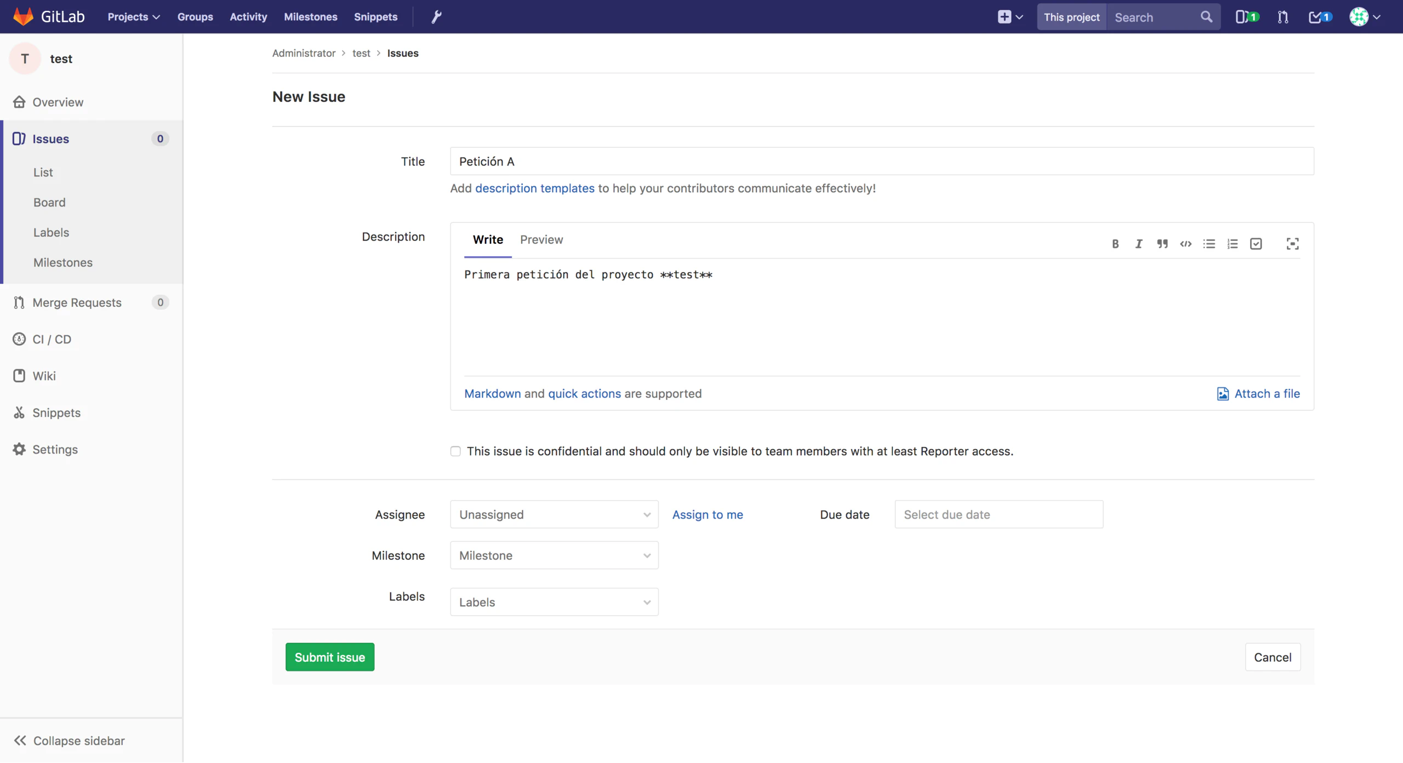
Task: Add a numbered list icon
Action: point(1233,244)
